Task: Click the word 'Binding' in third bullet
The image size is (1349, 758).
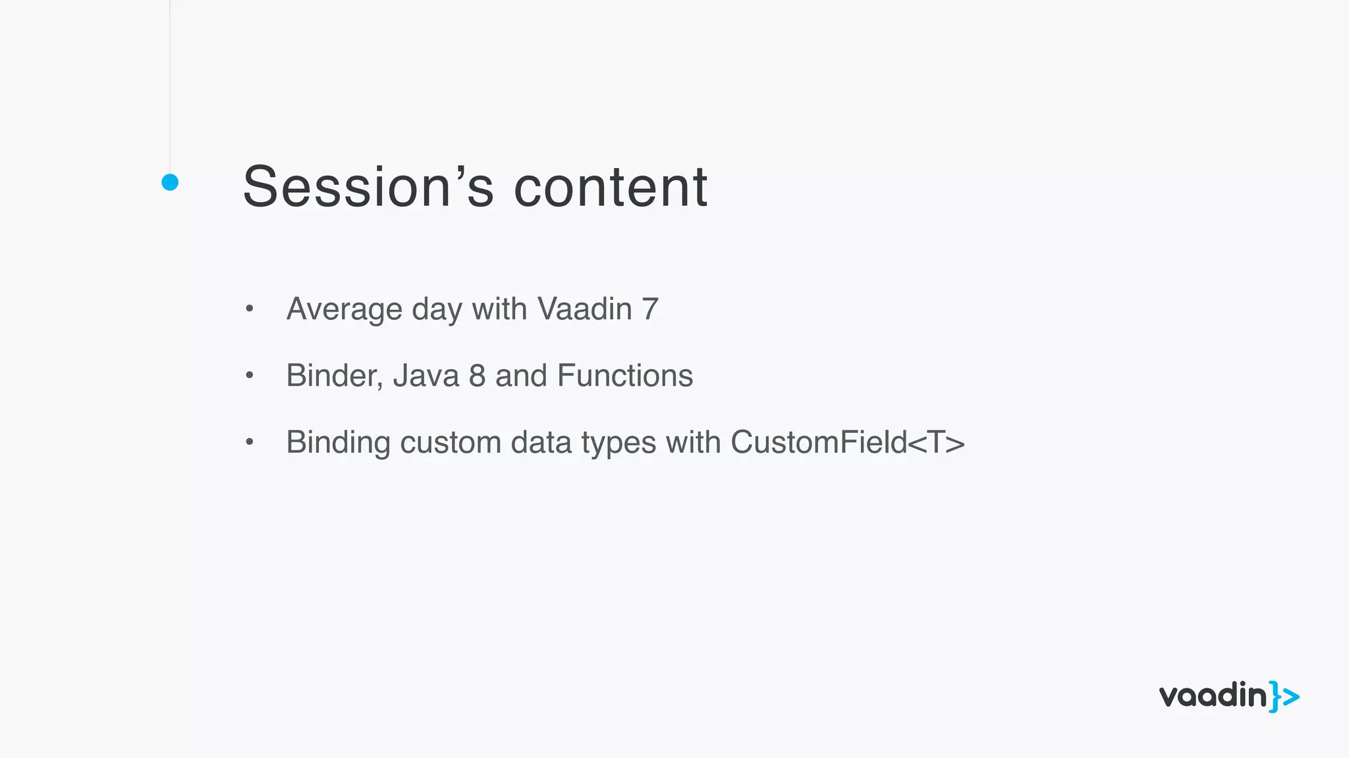Action: [x=338, y=442]
